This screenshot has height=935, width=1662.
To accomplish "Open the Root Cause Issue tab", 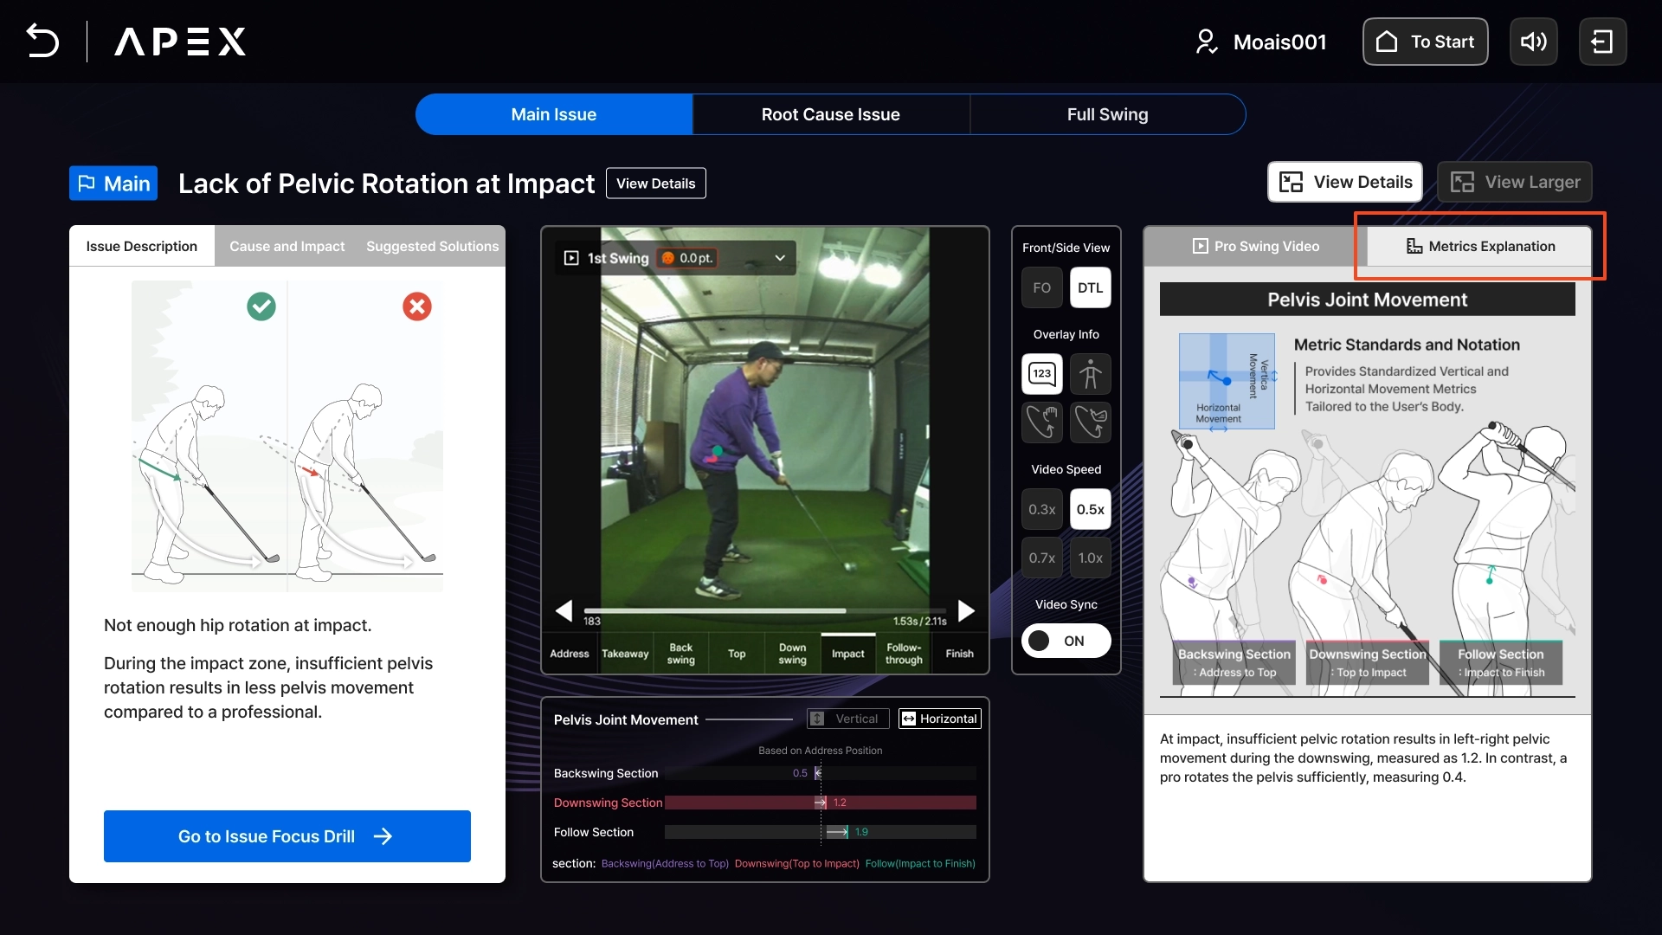I will (830, 114).
